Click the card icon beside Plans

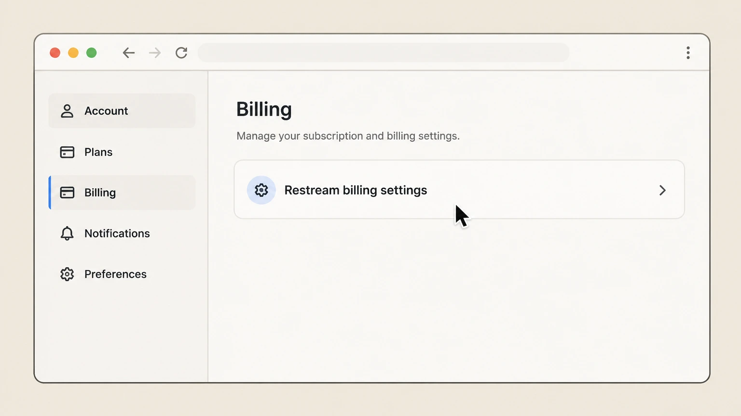(67, 152)
